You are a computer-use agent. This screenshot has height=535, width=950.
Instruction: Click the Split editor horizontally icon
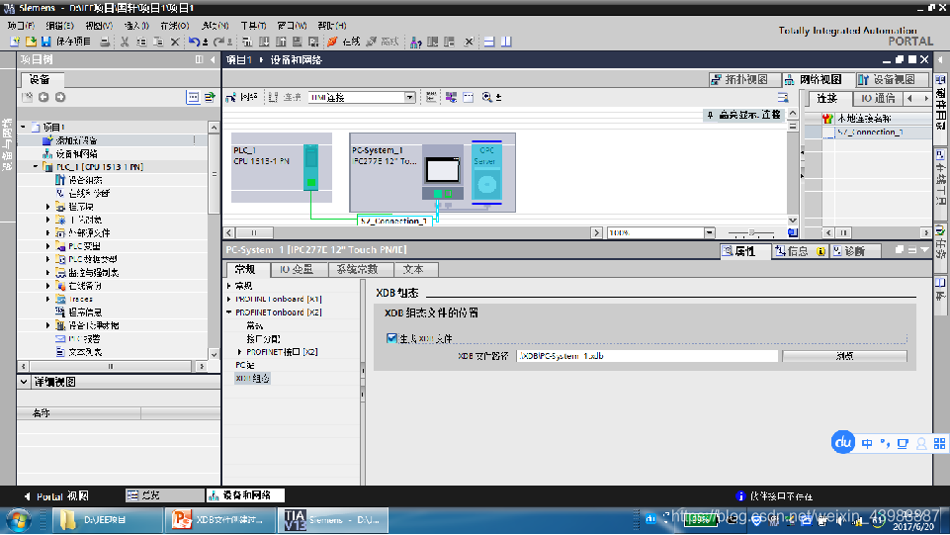(x=489, y=42)
